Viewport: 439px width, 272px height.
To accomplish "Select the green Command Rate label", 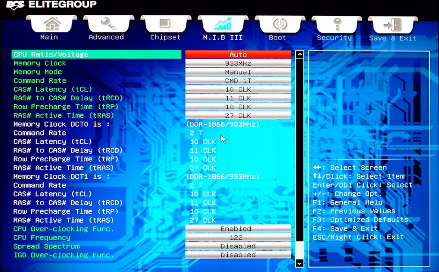I will click(x=40, y=81).
